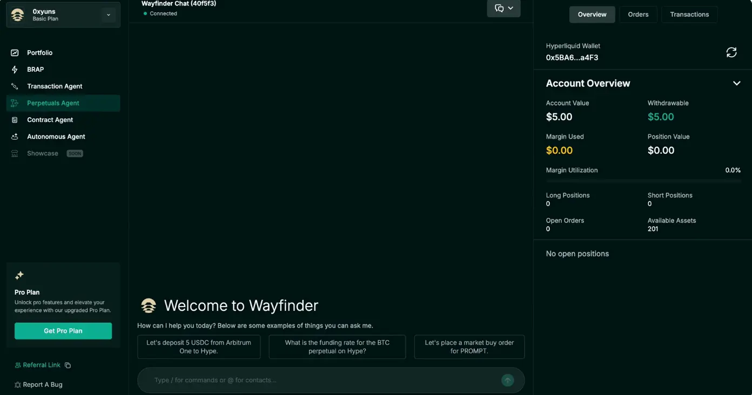Click the Get Pro Plan button
This screenshot has width=752, height=395.
(x=63, y=330)
